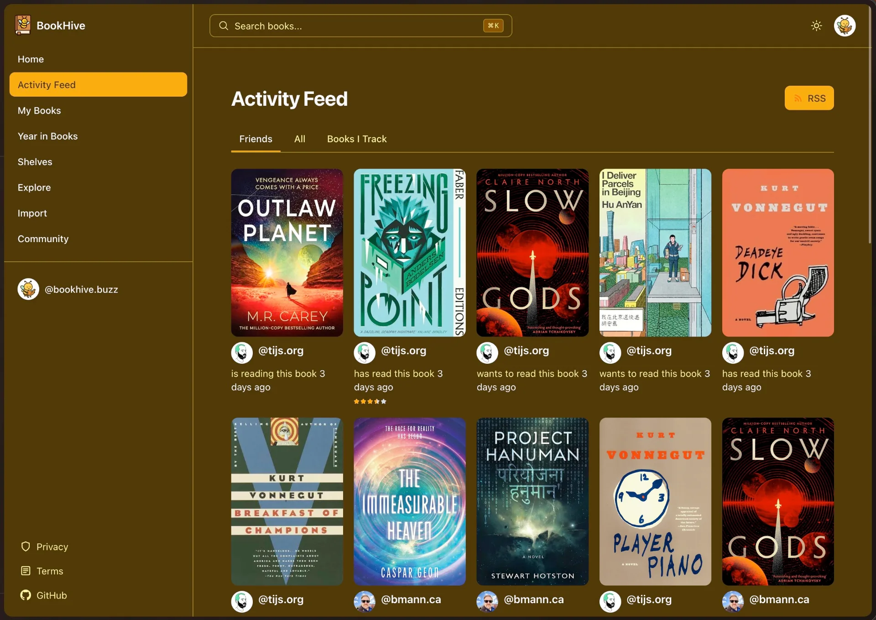Toggle the light/dark theme sun icon
The width and height of the screenshot is (876, 620).
tap(816, 26)
